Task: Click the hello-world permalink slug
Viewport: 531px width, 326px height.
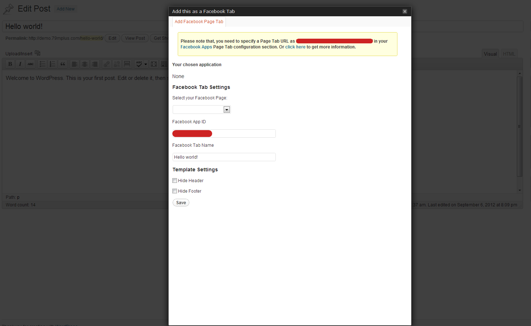Action: click(92, 38)
